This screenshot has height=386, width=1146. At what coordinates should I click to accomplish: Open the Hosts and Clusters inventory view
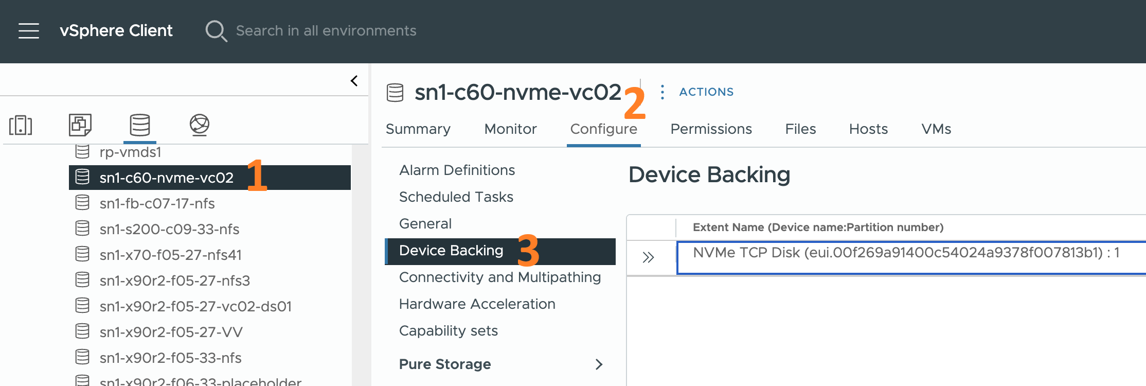click(20, 125)
